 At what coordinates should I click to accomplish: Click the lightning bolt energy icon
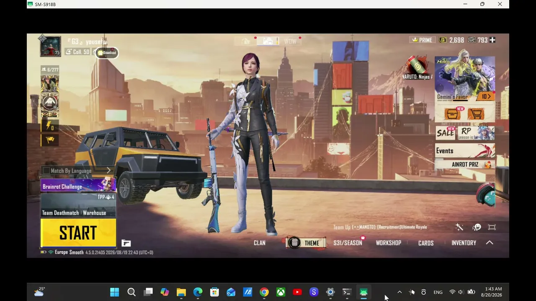coord(50,126)
